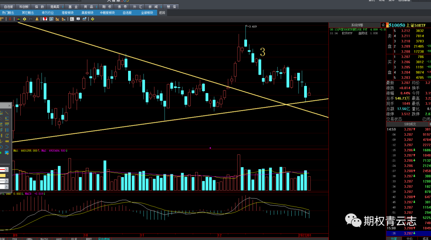Click the yellow diamond help icon at toolbar end
Screen dimensions: 431x240
(93, 19)
